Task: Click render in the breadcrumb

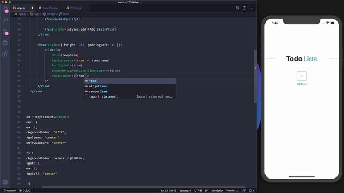Action: (51, 14)
